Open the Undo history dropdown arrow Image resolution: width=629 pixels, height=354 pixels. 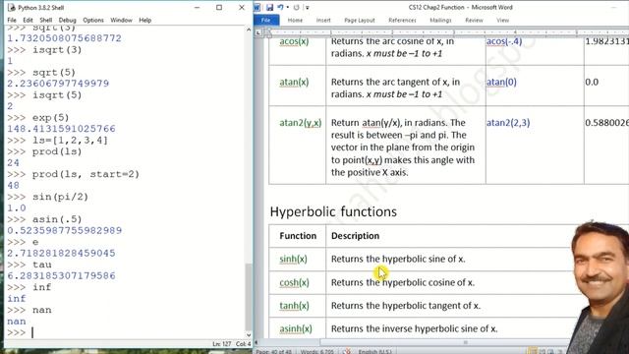click(x=288, y=7)
